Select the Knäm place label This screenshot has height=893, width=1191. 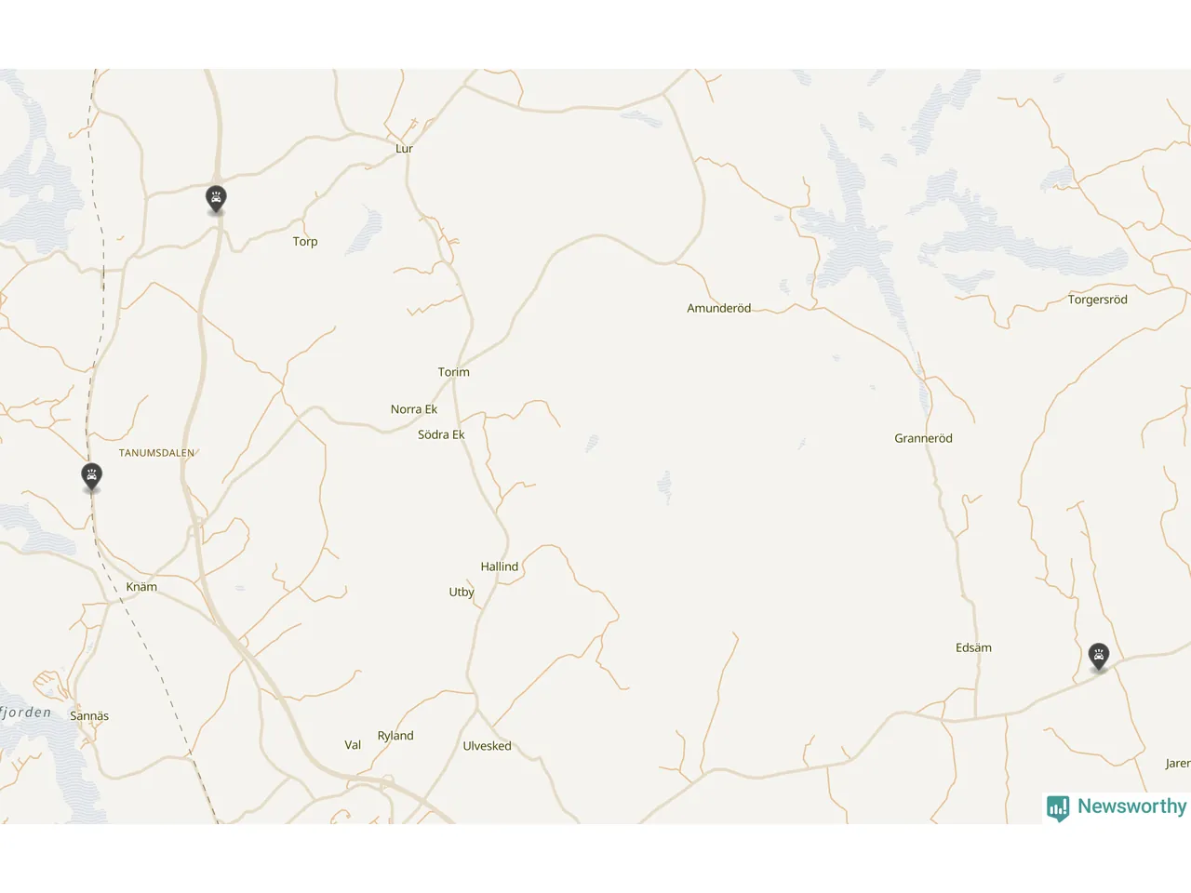click(x=141, y=587)
